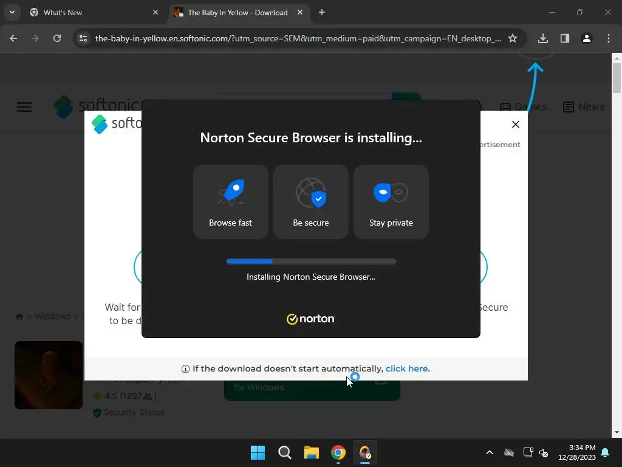This screenshot has width=622, height=467.
Task: Open File Explorer from taskbar
Action: [x=312, y=452]
